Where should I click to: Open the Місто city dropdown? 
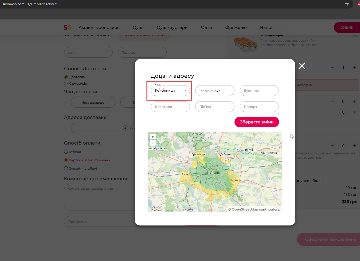170,91
